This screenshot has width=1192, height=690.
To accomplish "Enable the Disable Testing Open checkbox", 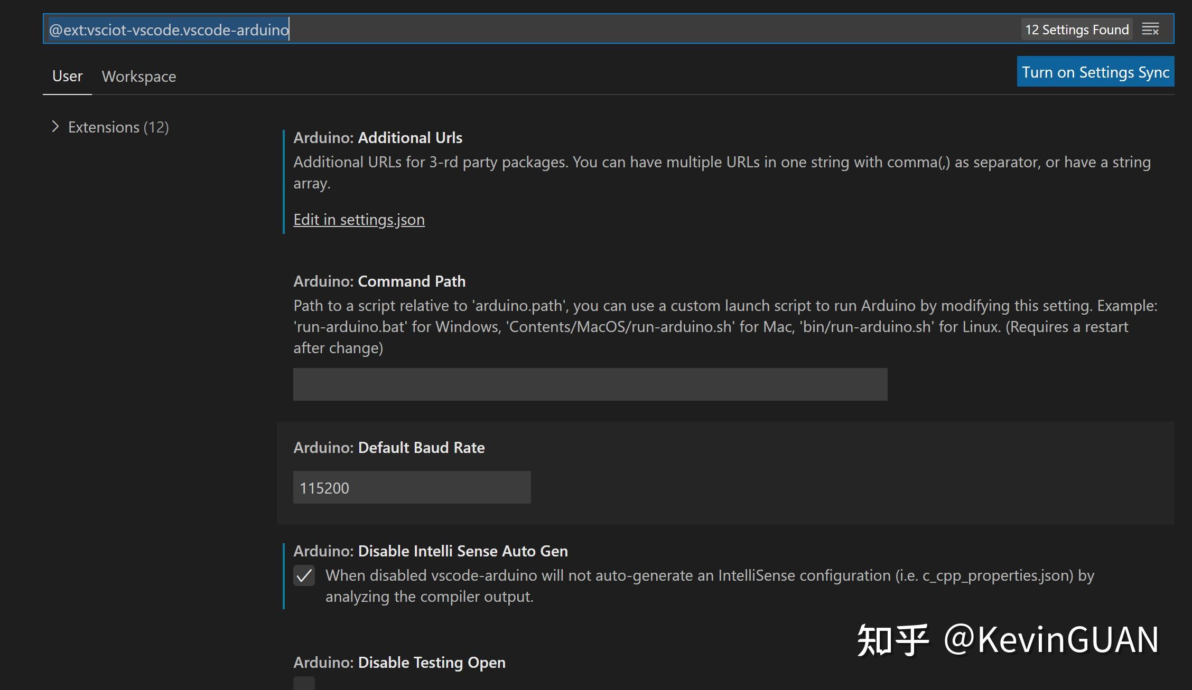I will tap(304, 684).
